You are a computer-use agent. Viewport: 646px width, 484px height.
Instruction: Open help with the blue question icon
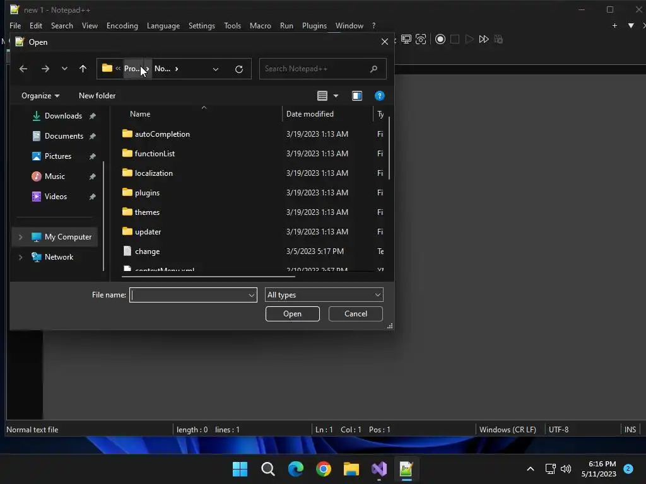point(379,96)
